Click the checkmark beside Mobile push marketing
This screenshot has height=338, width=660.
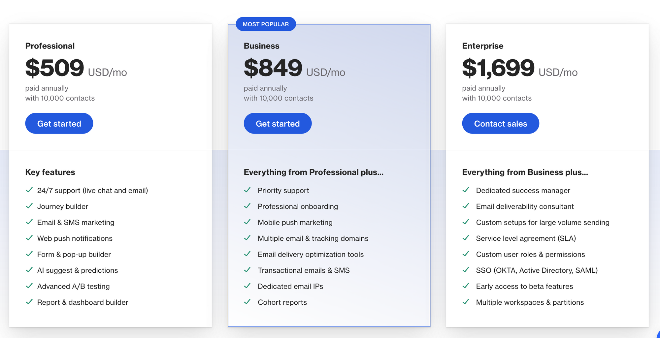(247, 222)
